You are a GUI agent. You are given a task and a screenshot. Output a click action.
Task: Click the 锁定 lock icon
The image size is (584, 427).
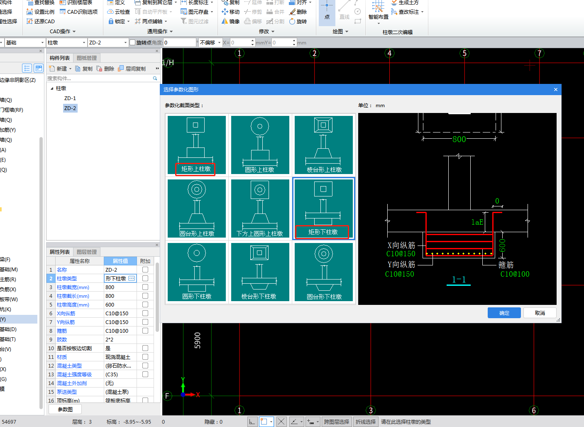coord(111,21)
